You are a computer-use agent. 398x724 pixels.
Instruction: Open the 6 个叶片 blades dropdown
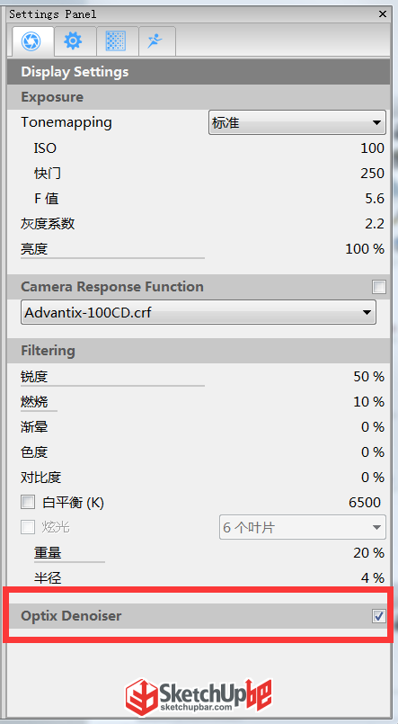(x=303, y=527)
